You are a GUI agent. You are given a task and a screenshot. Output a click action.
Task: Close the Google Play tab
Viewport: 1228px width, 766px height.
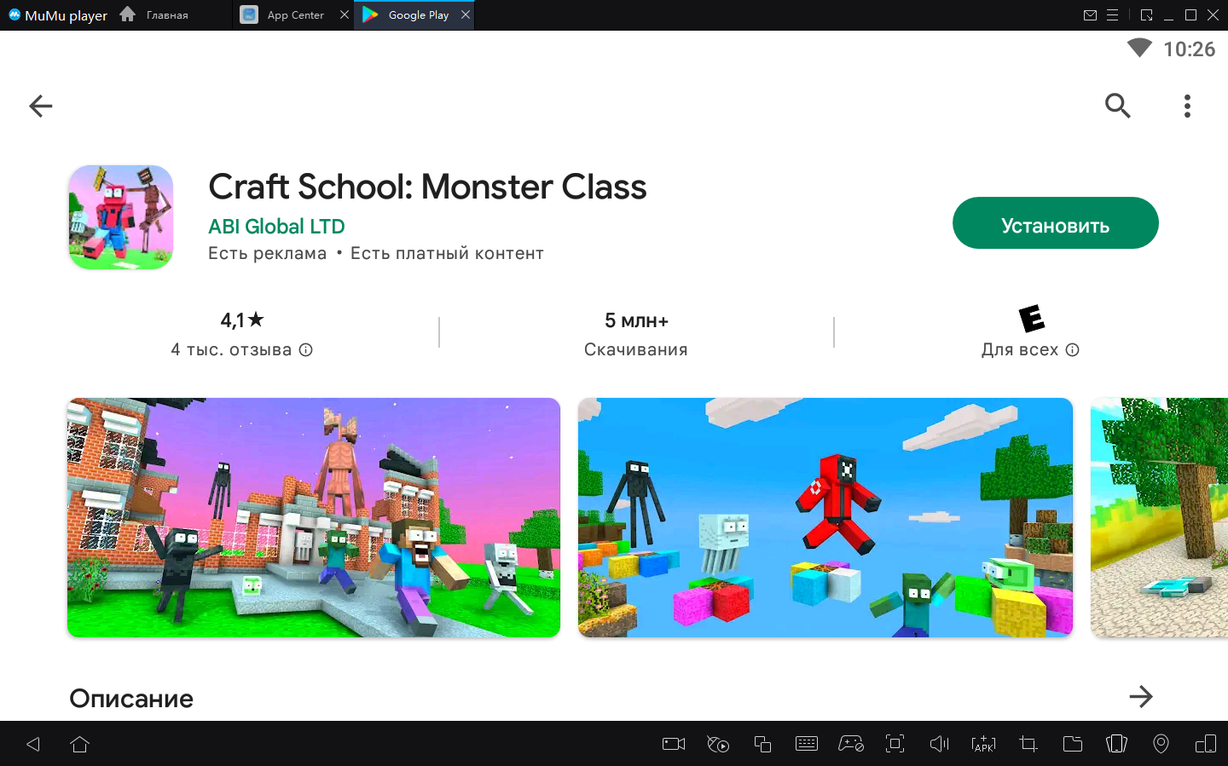coord(466,15)
